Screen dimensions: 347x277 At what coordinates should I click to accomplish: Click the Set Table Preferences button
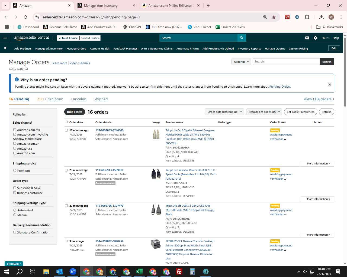(x=300, y=112)
